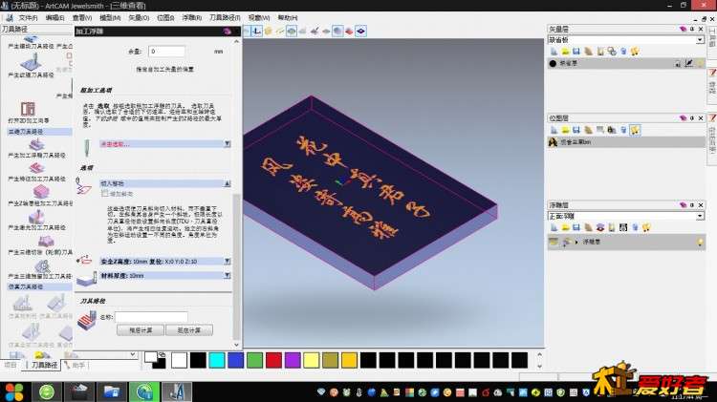Viewport: 717px width, 402px height.
Task: Click the machine relief toolpath icon (产生加工浮雕刀具路径)
Action: tap(36, 145)
